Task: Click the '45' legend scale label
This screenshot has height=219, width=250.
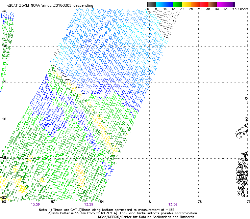Action: [225, 9]
